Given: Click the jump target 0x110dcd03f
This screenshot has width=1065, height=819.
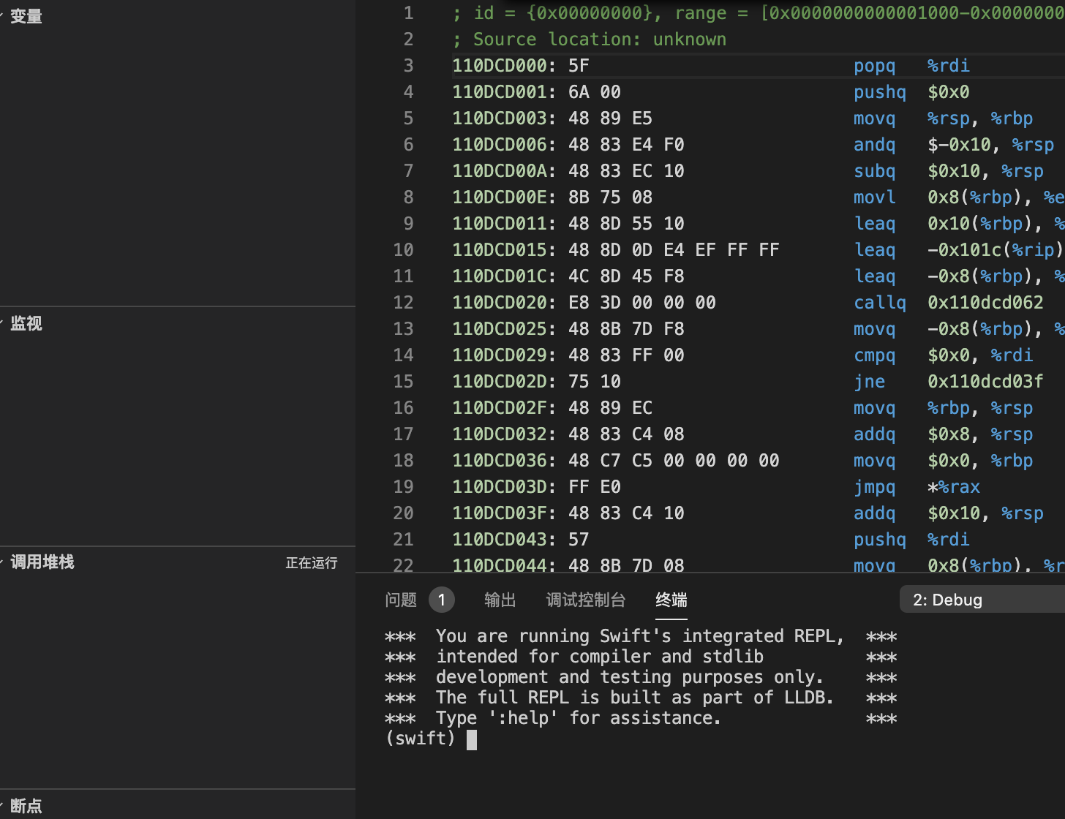Looking at the screenshot, I should [985, 381].
